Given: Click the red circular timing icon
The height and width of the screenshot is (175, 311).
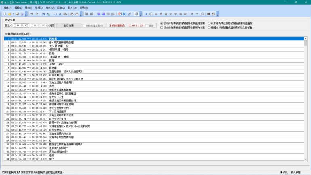Looking at the screenshot, I should coord(120,14).
